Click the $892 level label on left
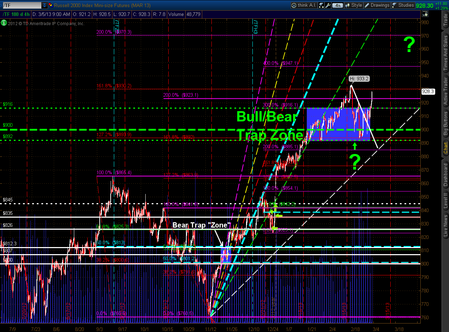This screenshot has height=332, width=449. click(x=8, y=136)
